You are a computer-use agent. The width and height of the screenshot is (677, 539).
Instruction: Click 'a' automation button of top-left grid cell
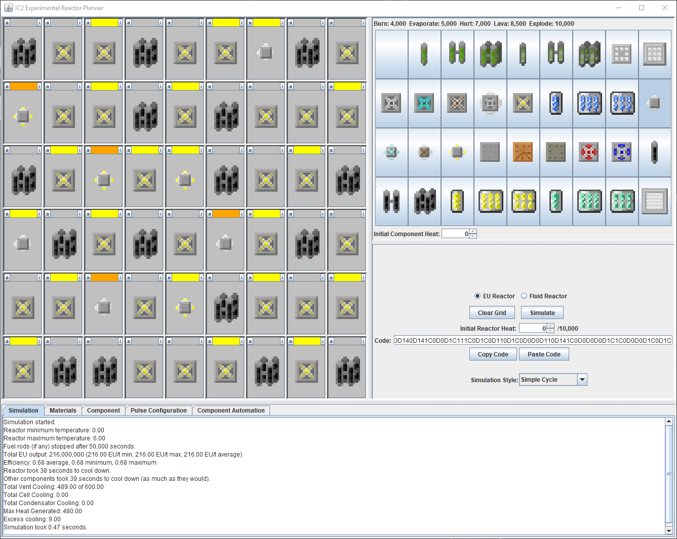pyautogui.click(x=7, y=23)
